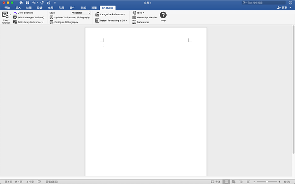Image resolution: width=295 pixels, height=184 pixels.
Task: Switch to the 设计 ribbon tab
Action: pyautogui.click(x=40, y=8)
